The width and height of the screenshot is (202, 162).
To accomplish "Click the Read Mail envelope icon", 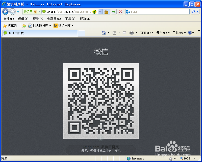I will (x=124, y=33).
